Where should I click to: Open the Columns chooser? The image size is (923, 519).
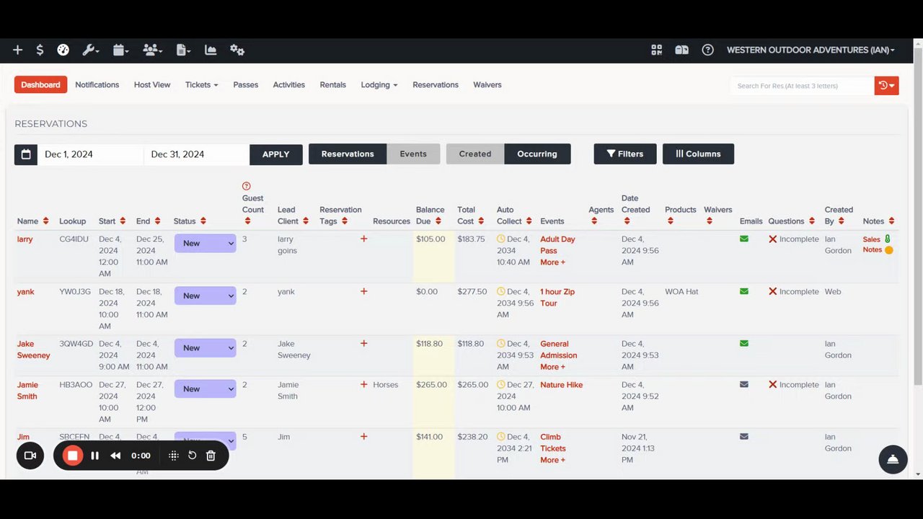pos(698,154)
